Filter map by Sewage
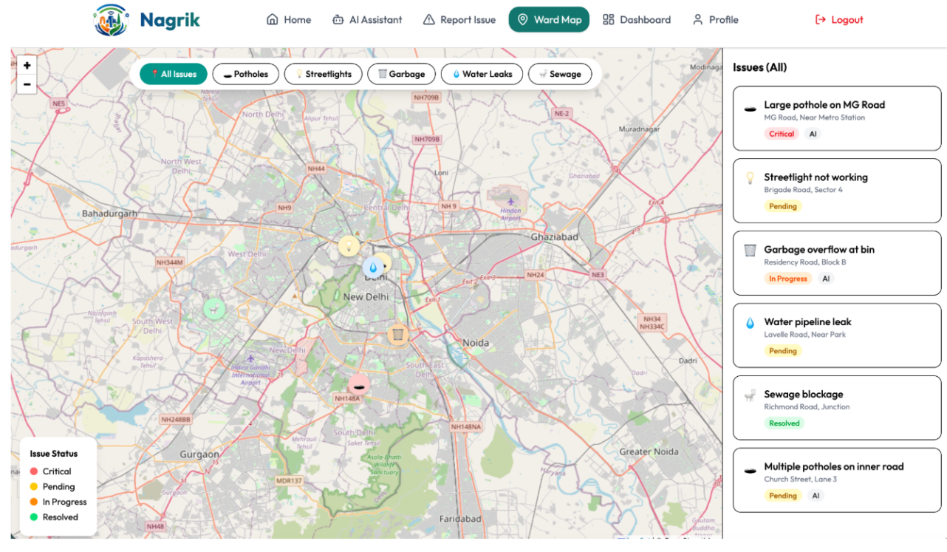 [560, 74]
